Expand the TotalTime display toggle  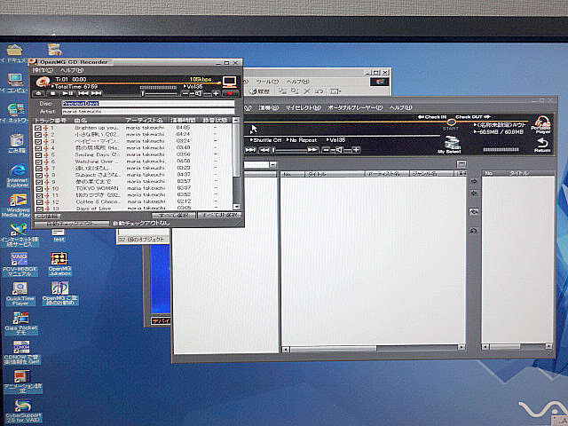75,87
